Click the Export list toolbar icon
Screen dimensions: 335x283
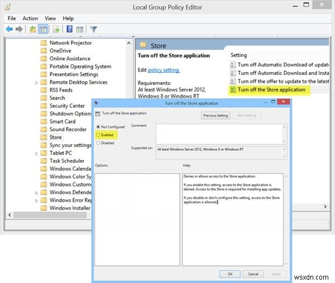(x=56, y=29)
